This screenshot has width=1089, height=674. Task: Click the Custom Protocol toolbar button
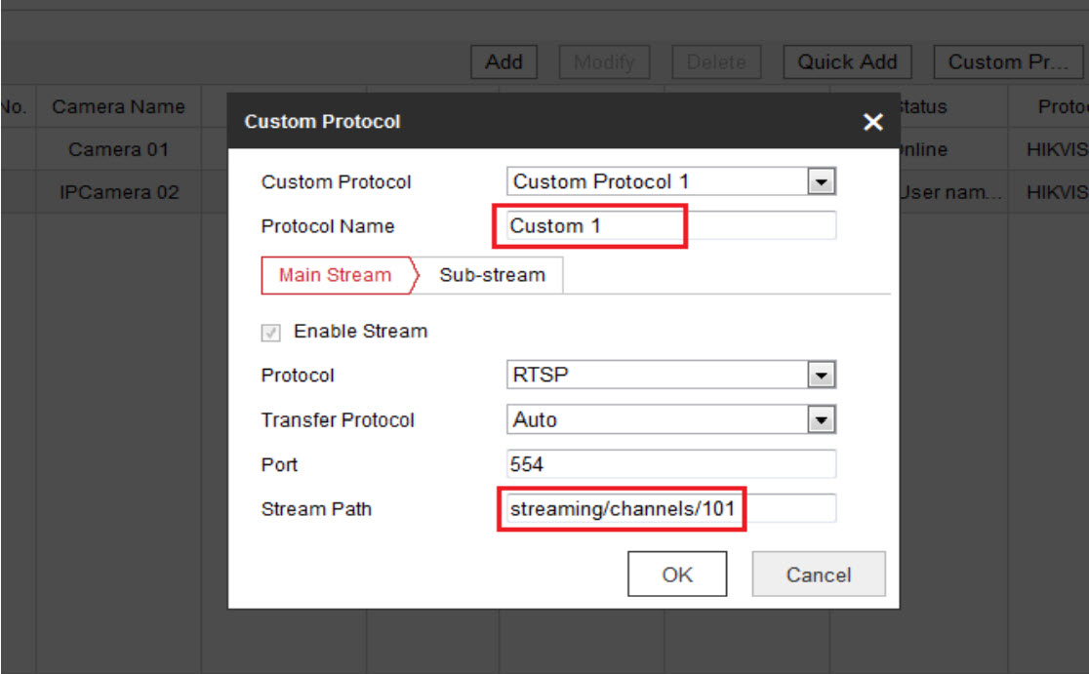(x=1009, y=62)
